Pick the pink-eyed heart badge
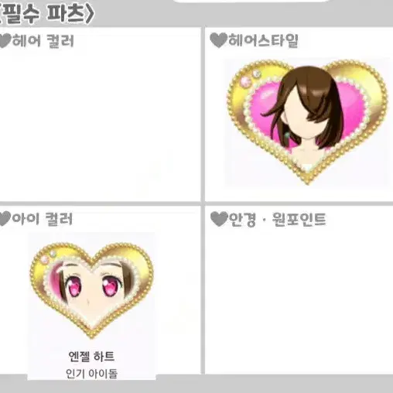 pos(92,290)
